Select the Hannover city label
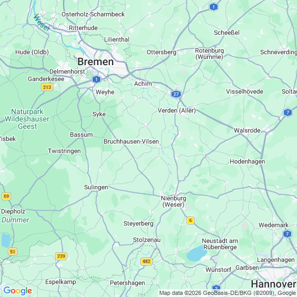 [x=273, y=284]
